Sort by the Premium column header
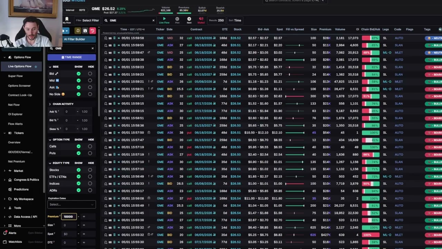The image size is (442, 249). pos(325,29)
